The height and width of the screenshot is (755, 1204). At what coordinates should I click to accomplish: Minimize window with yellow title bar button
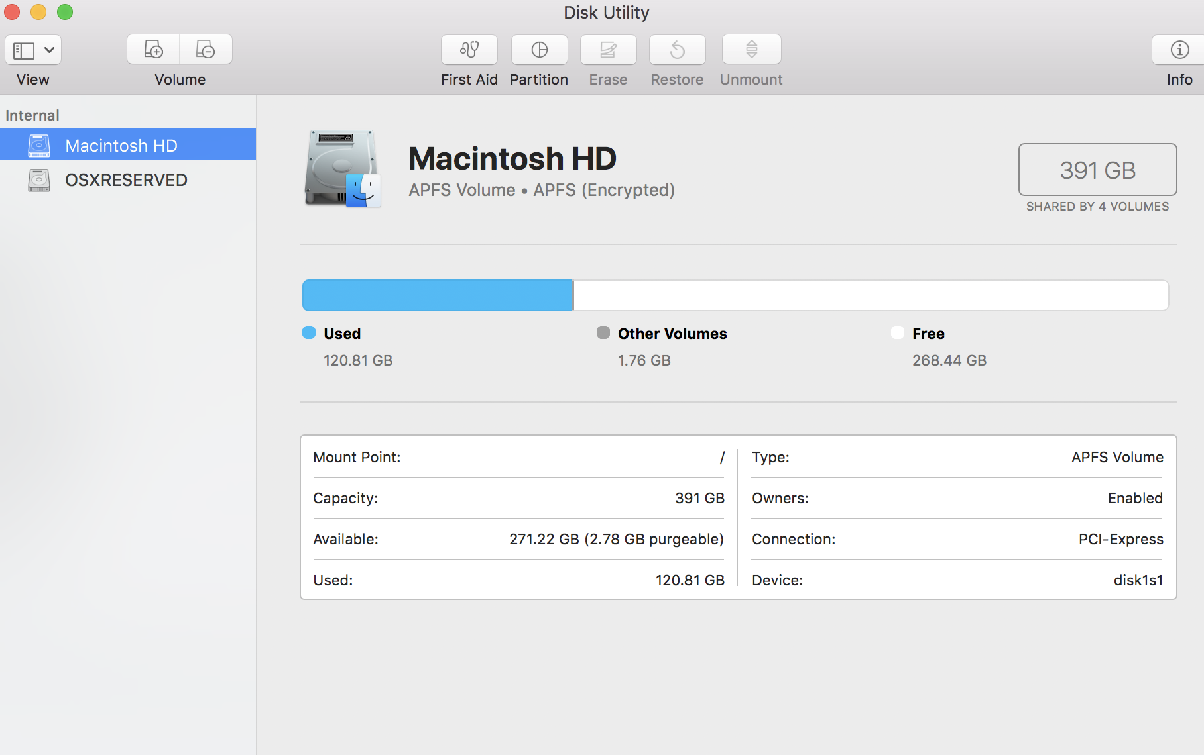click(38, 12)
